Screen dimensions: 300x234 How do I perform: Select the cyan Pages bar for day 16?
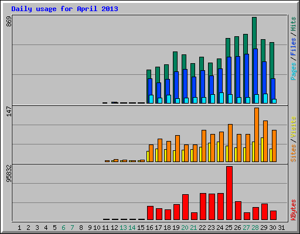(151, 99)
